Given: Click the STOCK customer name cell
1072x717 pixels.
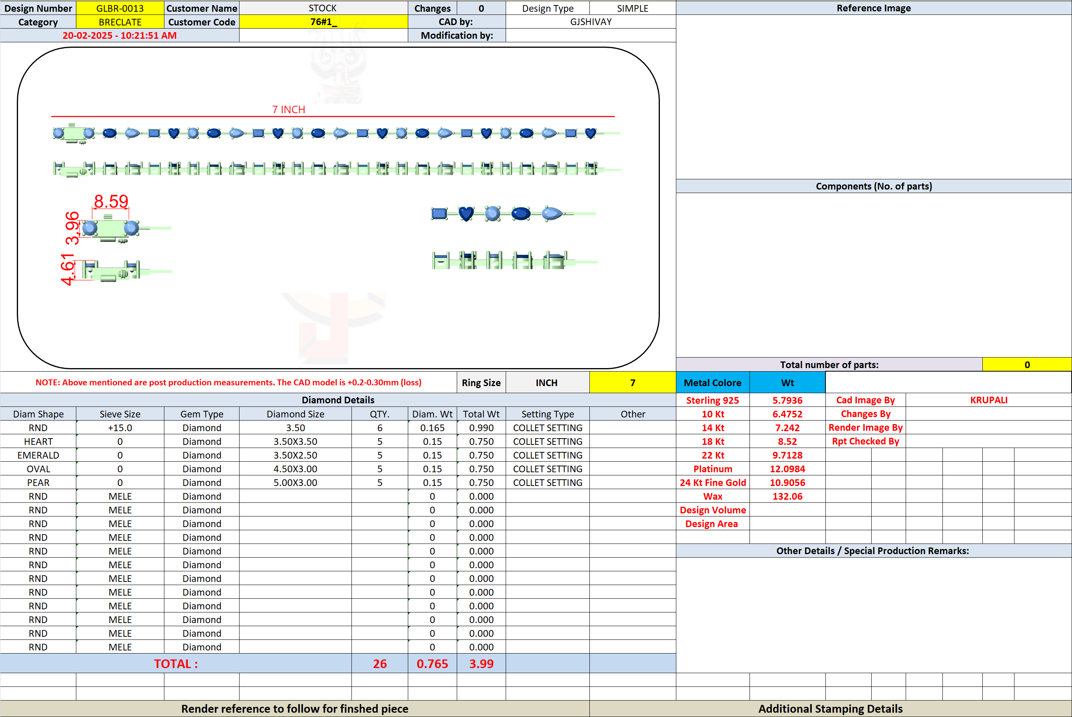Looking at the screenshot, I should (x=324, y=8).
